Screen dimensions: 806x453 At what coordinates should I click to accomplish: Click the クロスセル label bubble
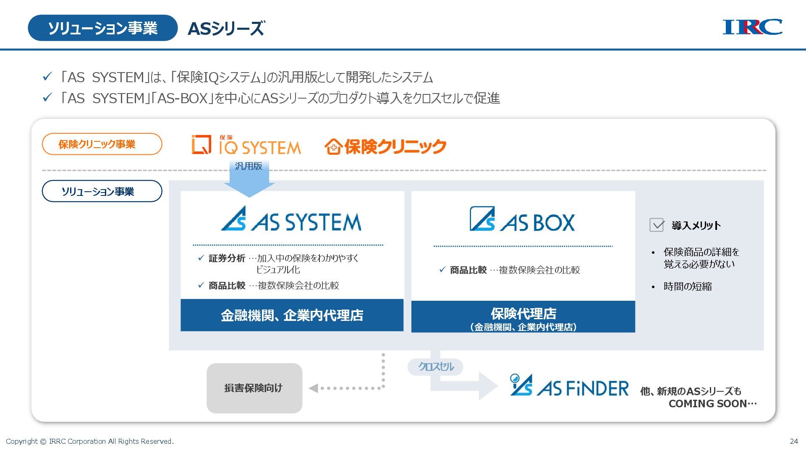(x=435, y=367)
